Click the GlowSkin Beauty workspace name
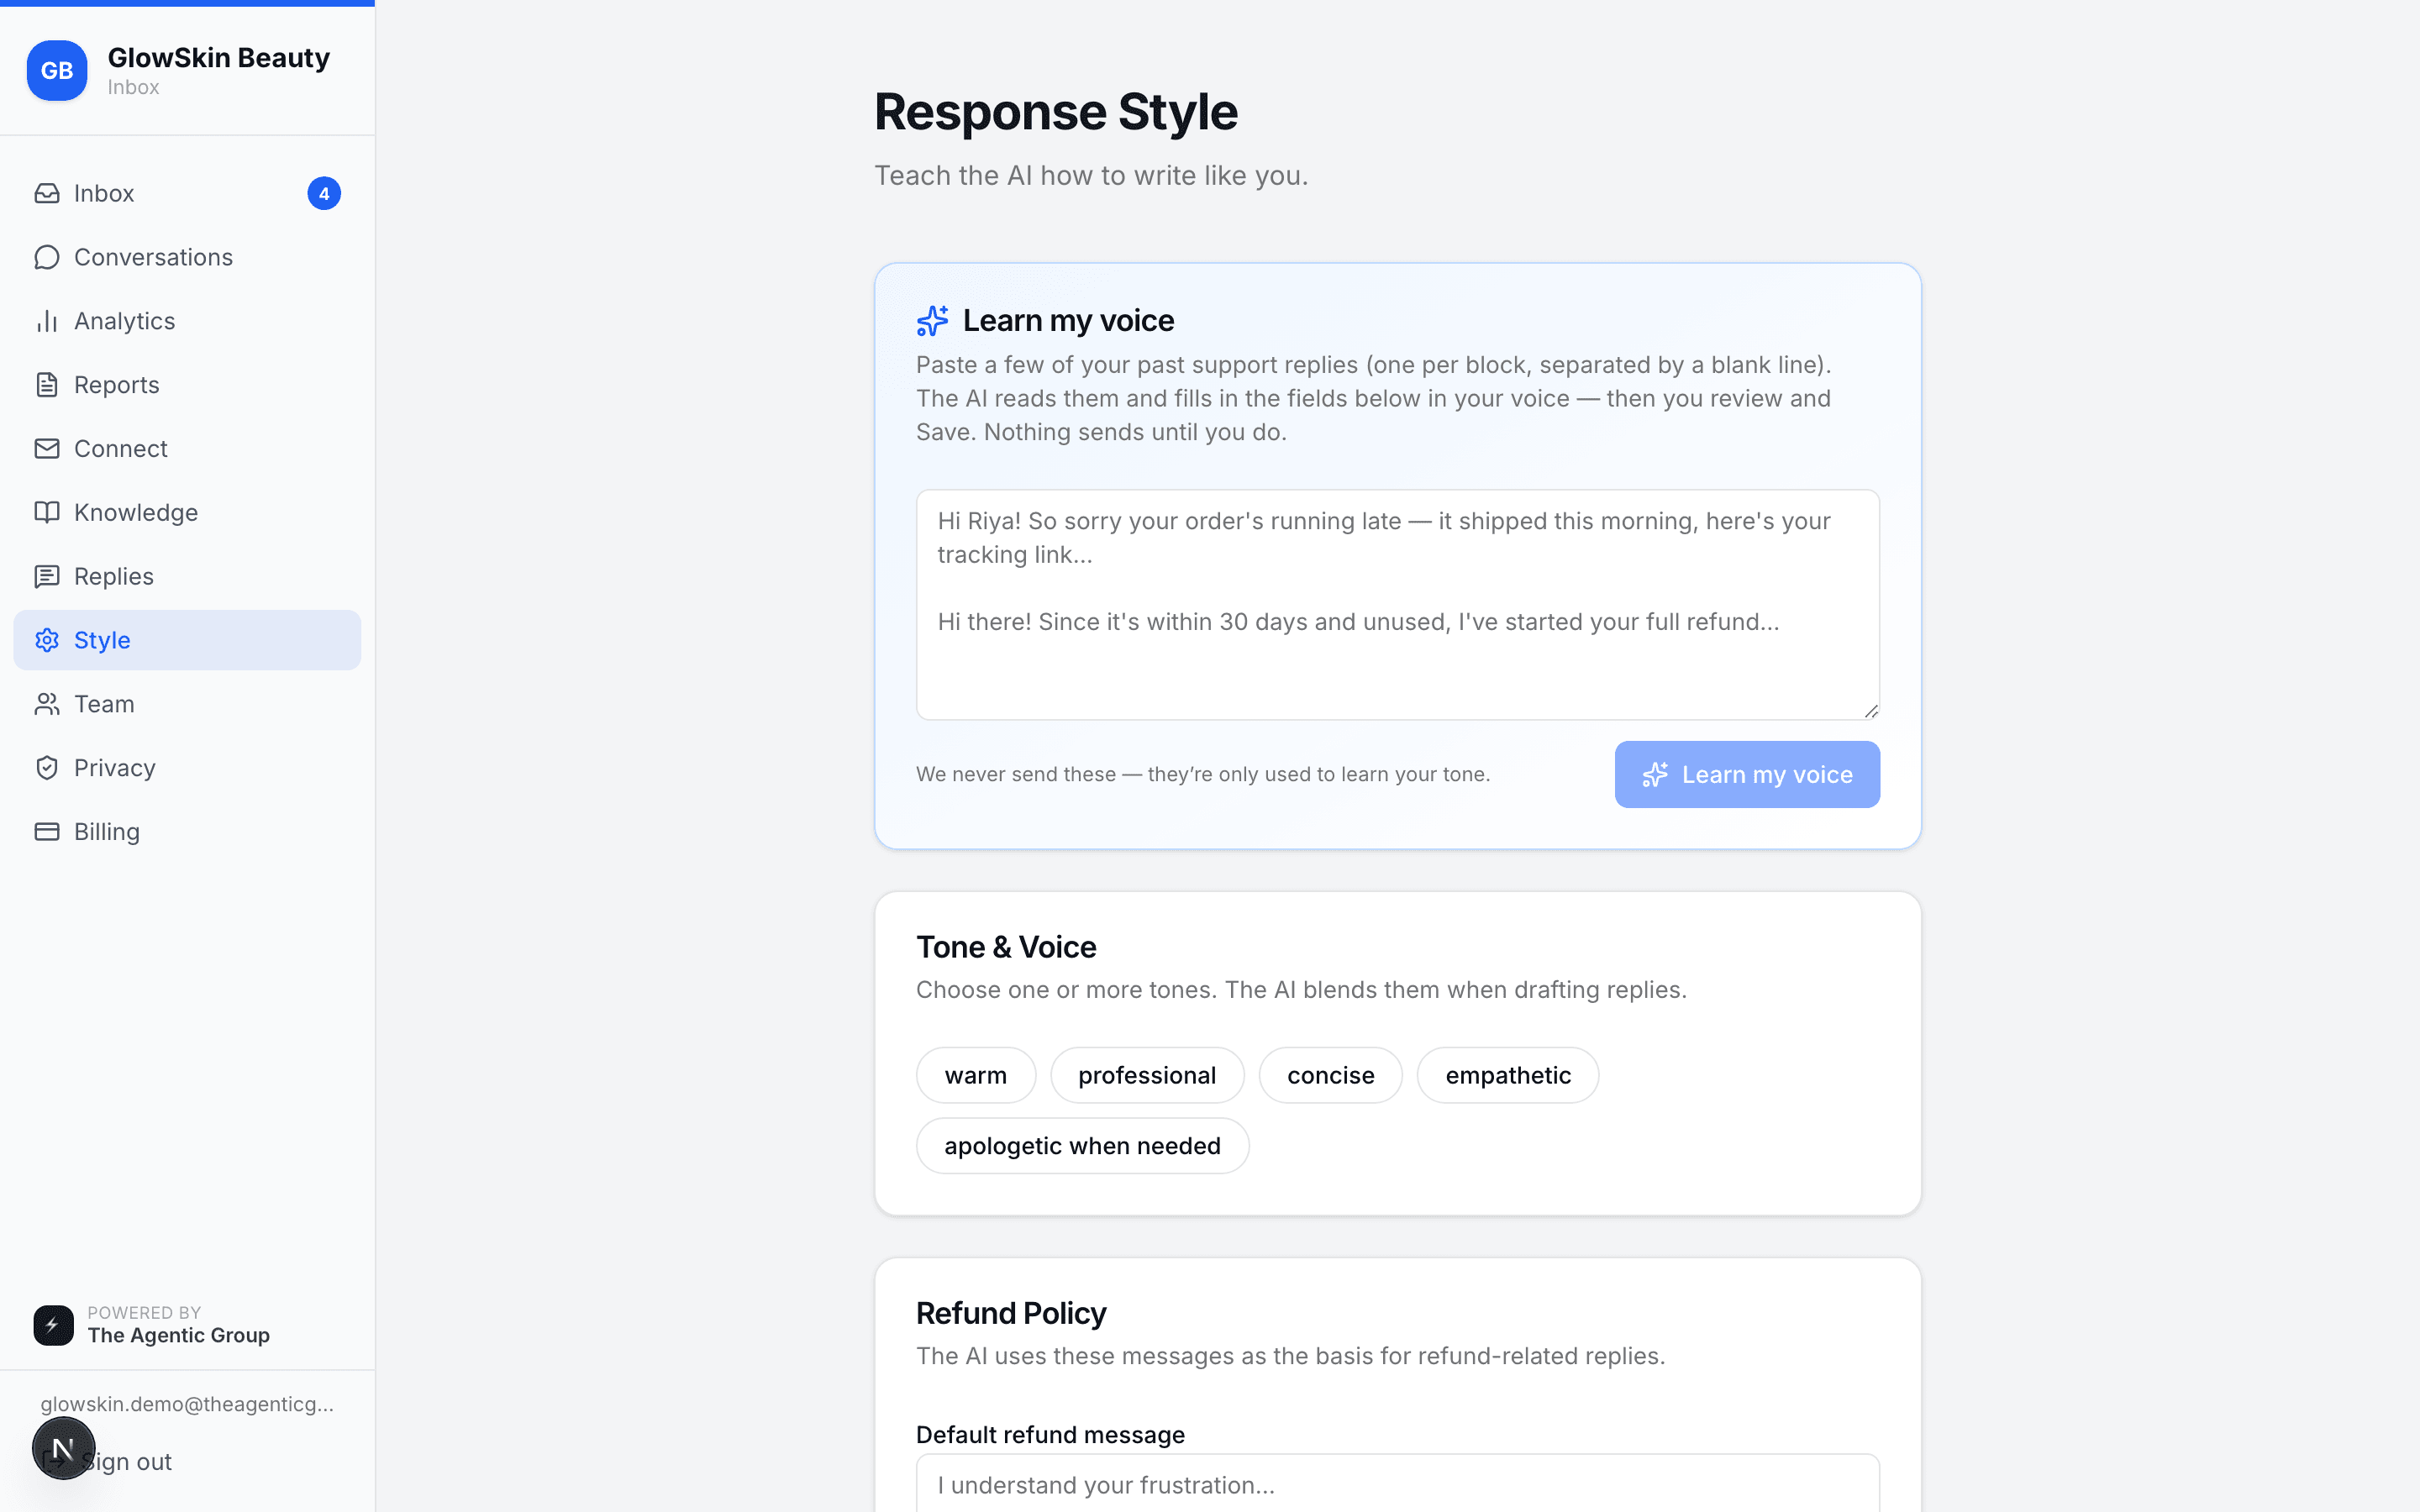 (x=218, y=58)
